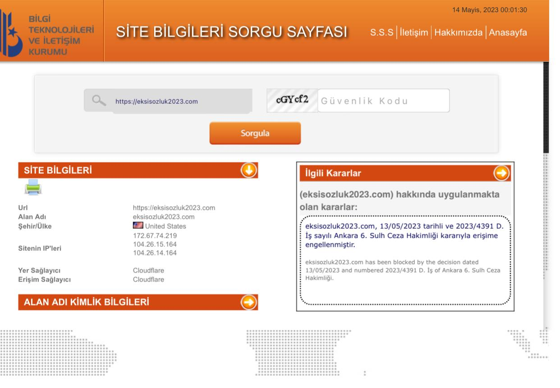The width and height of the screenshot is (560, 388).
Task: Click the ALAN ADI KİMLİK BİLGİLERİ header
Action: [138, 302]
